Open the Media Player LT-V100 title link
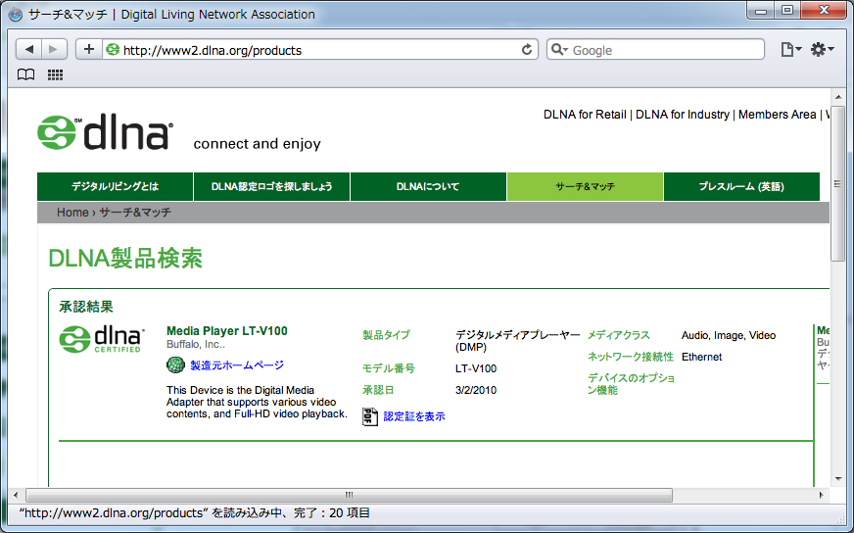 coord(226,331)
